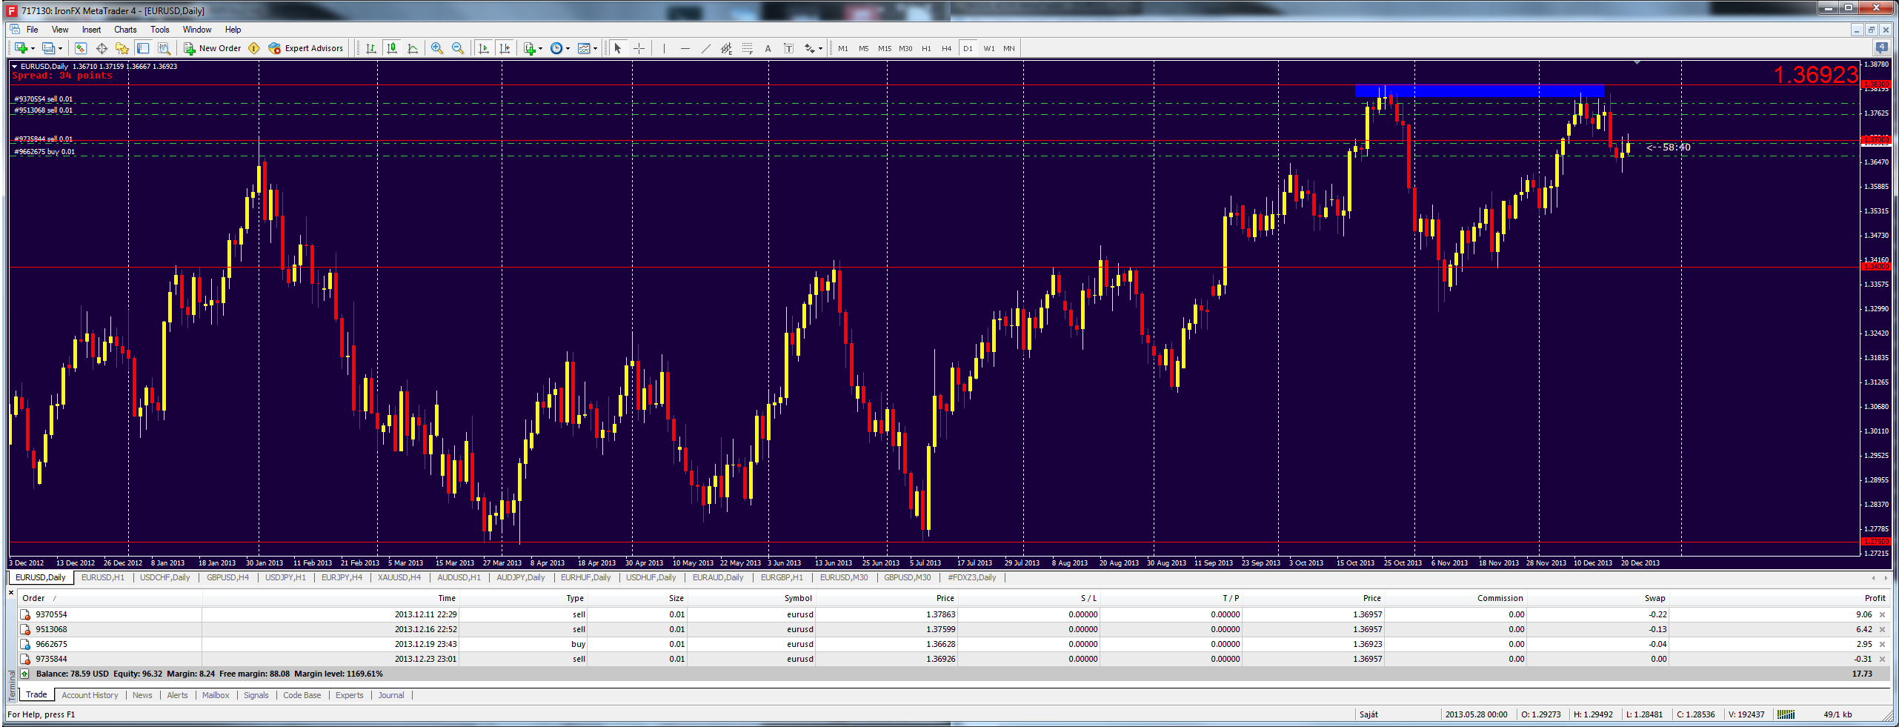Open the Strategy Tester icon

164,48
